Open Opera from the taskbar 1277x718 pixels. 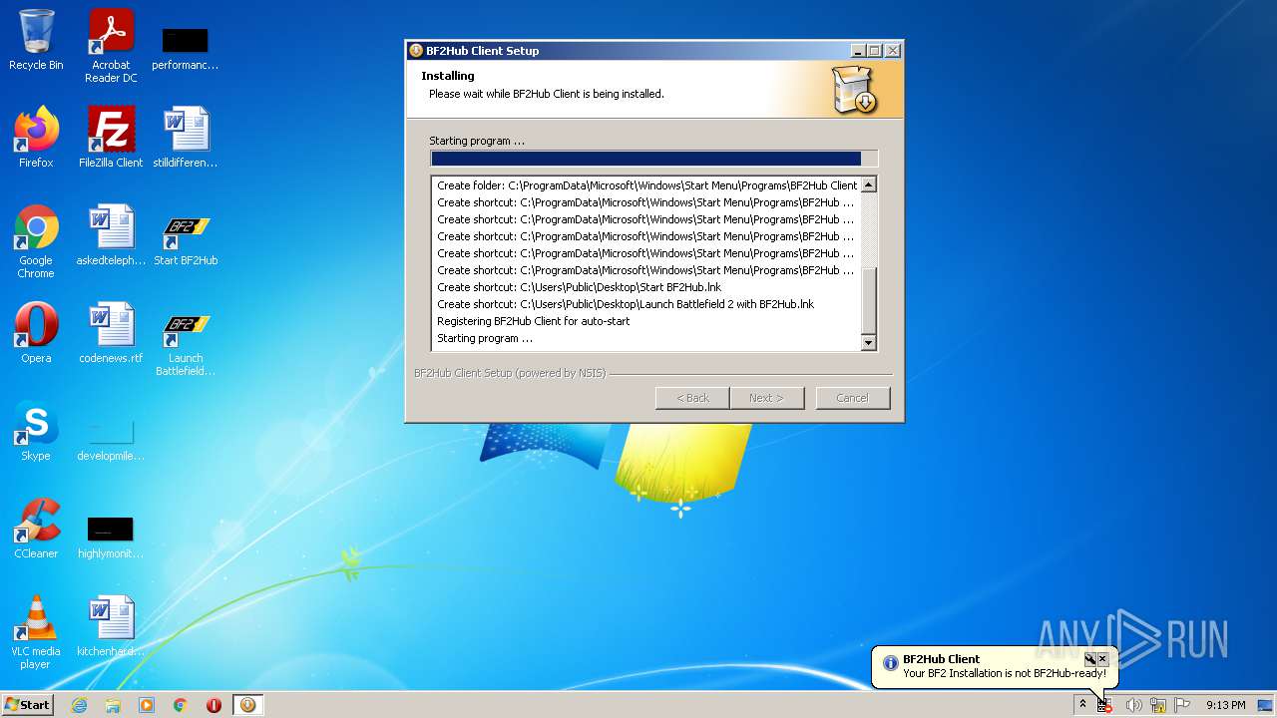(x=213, y=705)
